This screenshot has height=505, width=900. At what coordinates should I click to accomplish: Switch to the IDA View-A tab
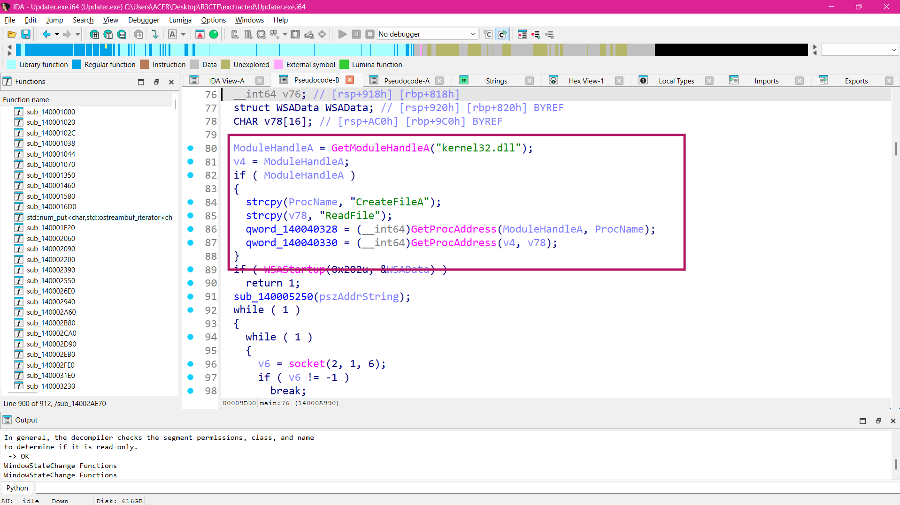click(x=227, y=81)
